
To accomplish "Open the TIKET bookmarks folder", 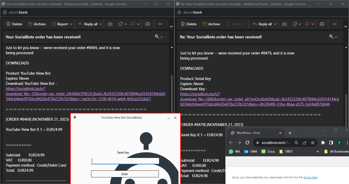I will (x=286, y=152).
